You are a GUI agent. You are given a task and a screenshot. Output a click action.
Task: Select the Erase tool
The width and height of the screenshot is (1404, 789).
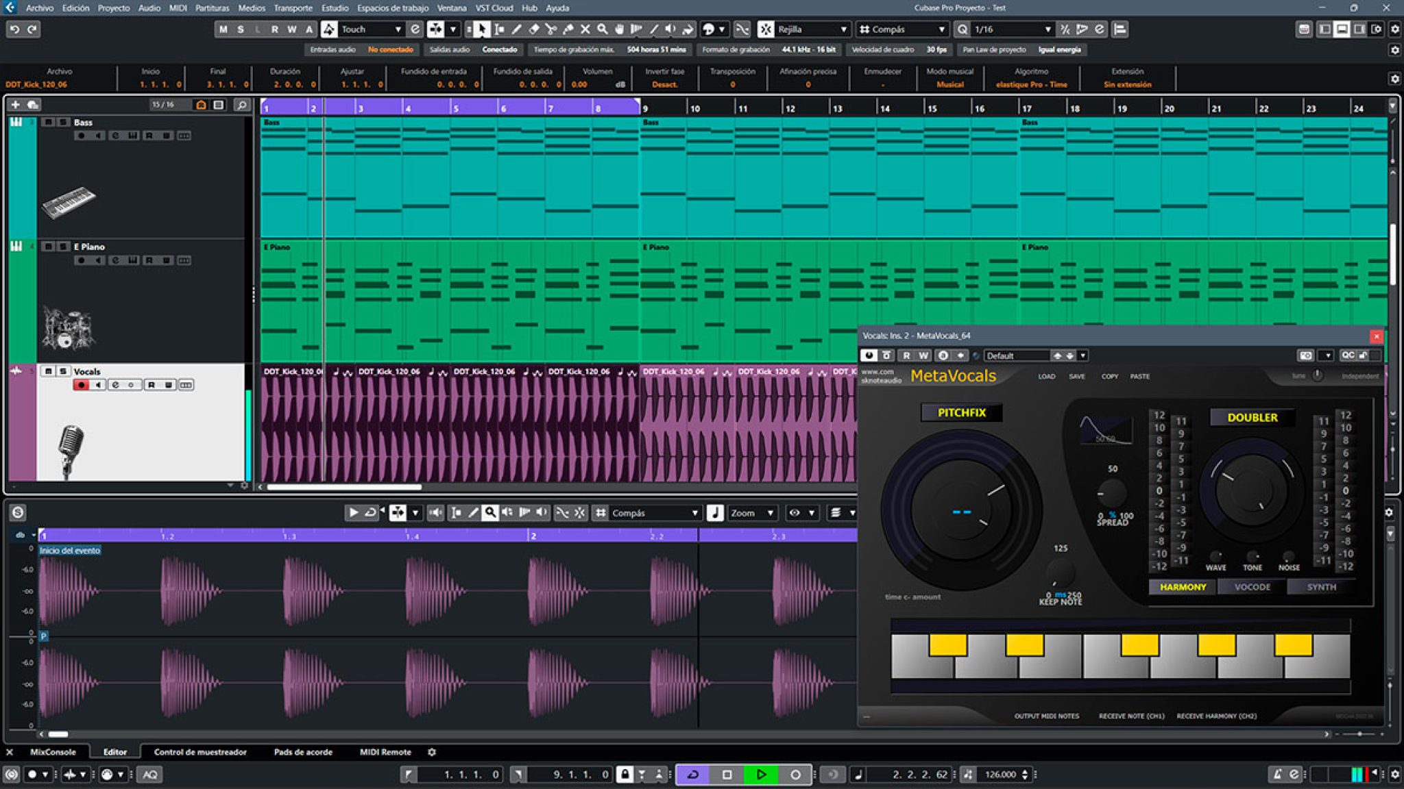(533, 29)
